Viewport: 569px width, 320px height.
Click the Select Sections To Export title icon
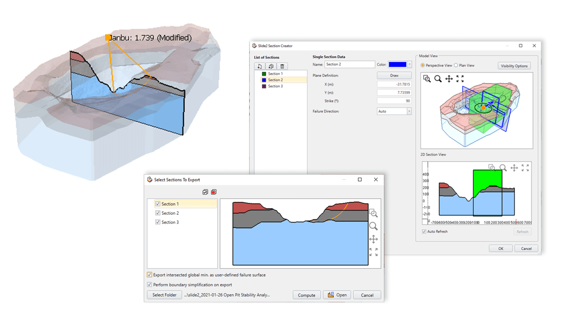tap(150, 180)
